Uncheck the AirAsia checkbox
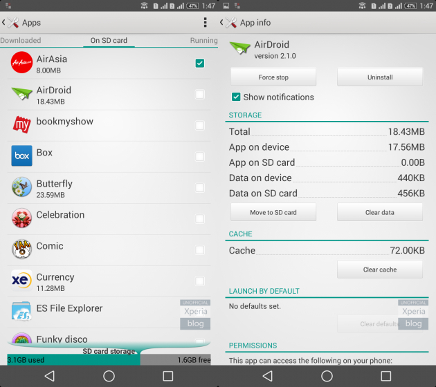 click(200, 64)
